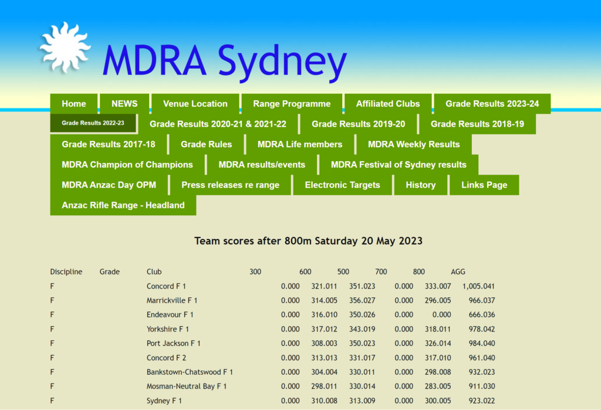Select the Concord F 1 club row

coord(272,286)
